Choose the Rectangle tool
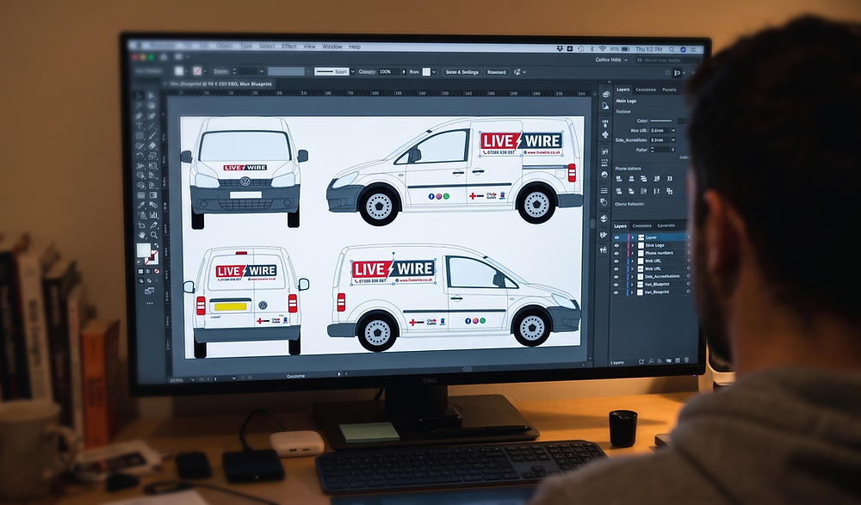The image size is (861, 505). 139,136
